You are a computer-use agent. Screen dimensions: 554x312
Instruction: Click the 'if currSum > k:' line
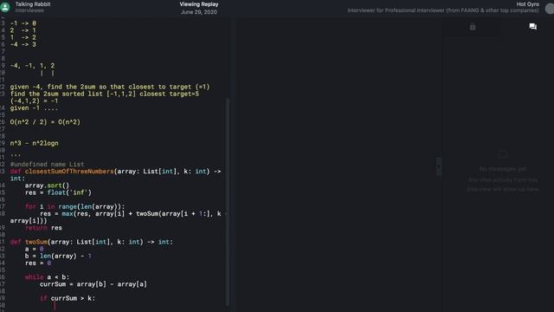click(68, 298)
